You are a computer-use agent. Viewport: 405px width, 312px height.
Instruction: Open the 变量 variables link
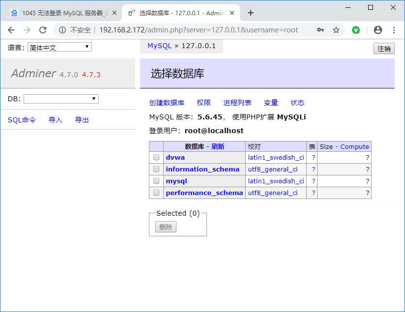click(x=271, y=103)
